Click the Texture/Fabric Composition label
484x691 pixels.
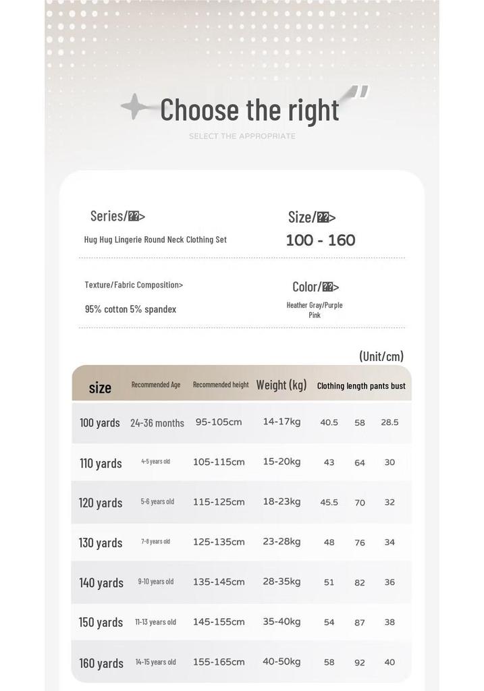[134, 285]
